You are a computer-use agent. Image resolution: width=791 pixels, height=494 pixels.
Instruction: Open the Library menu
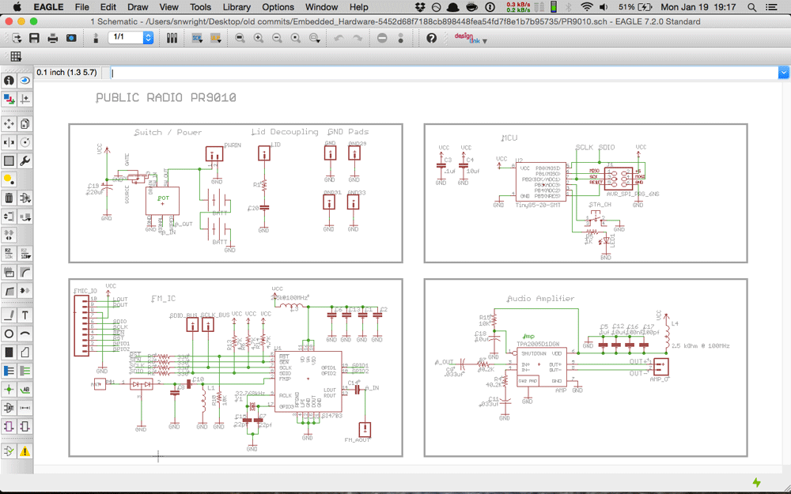click(236, 7)
